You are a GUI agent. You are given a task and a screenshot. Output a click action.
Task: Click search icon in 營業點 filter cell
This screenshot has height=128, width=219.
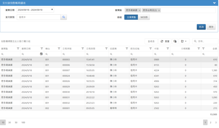click(2, 54)
